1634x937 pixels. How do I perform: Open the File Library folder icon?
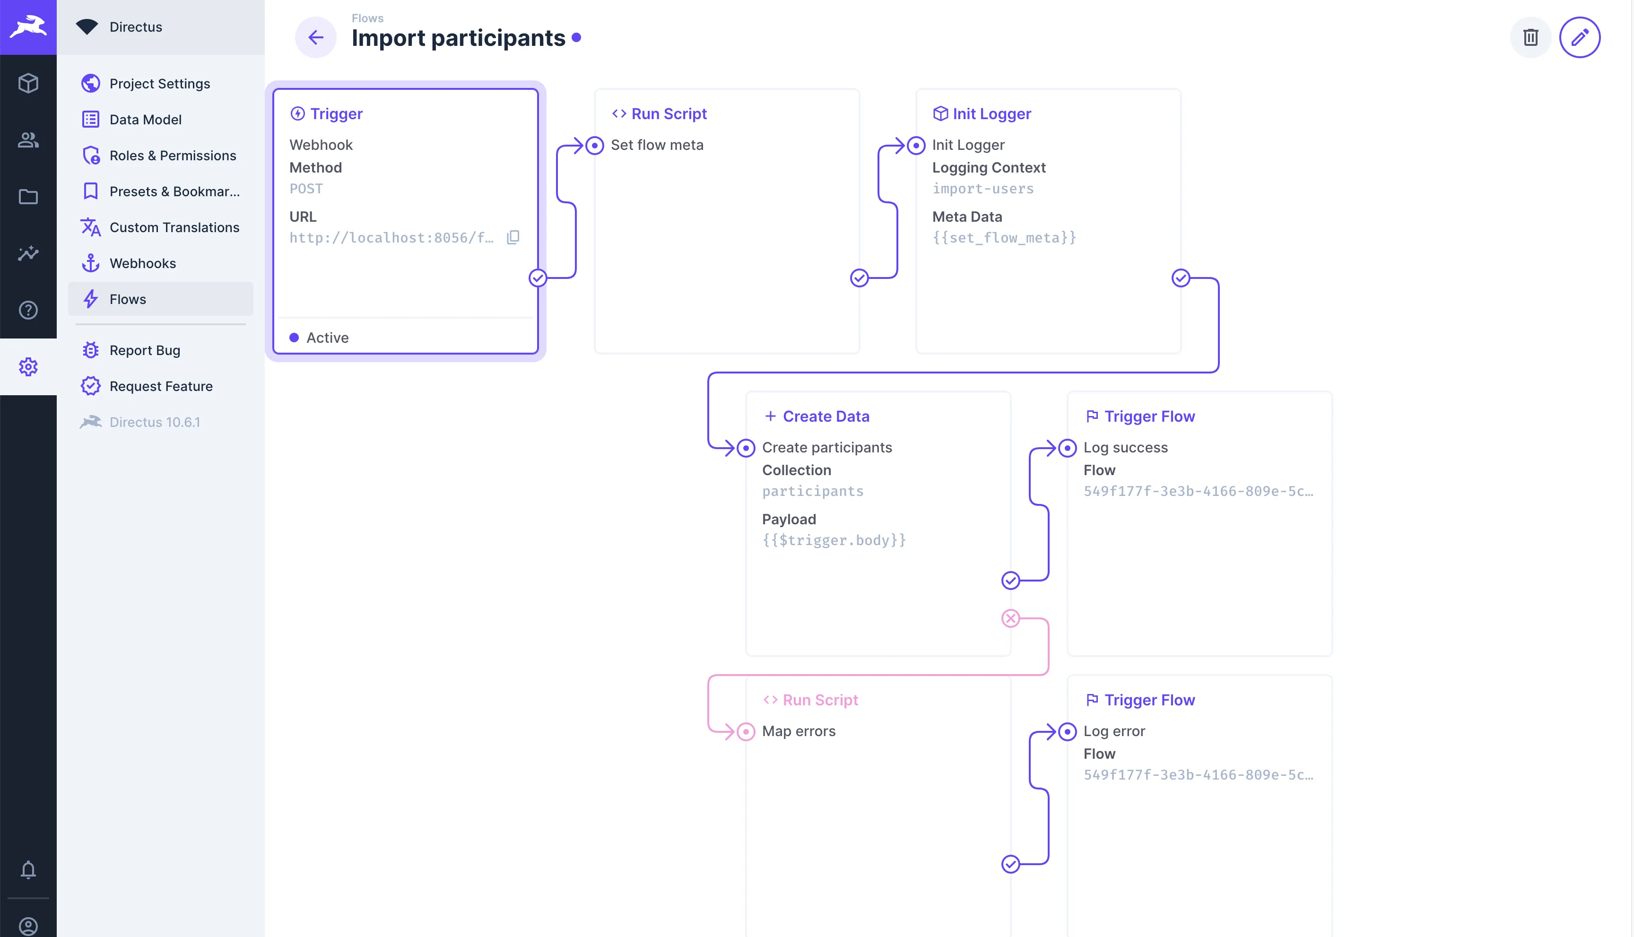28,196
